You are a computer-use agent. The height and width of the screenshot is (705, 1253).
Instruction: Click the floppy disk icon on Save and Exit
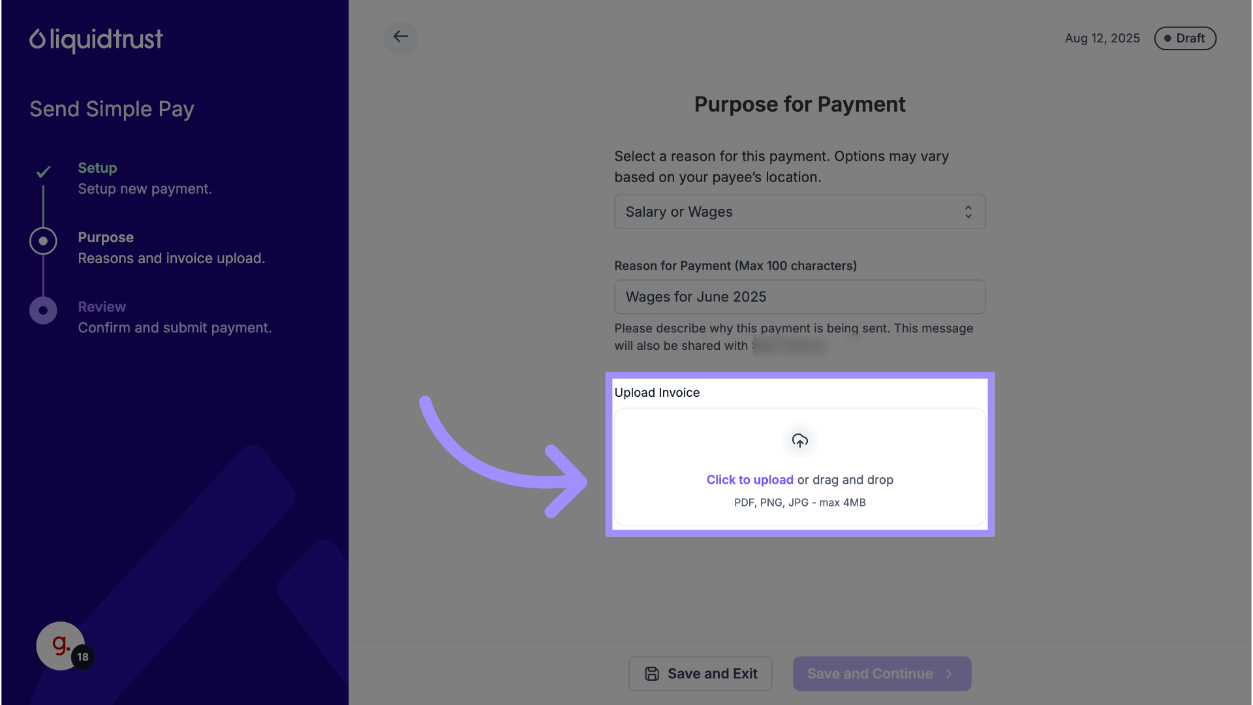tap(652, 674)
